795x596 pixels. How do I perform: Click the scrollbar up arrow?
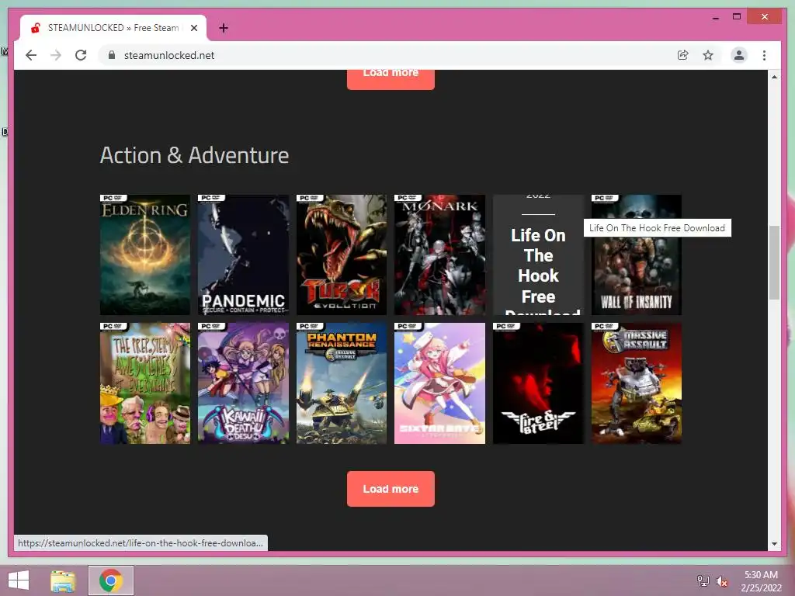tap(774, 77)
